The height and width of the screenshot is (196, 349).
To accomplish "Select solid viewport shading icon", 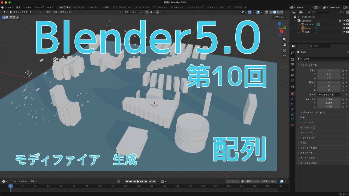I will point(275,12).
